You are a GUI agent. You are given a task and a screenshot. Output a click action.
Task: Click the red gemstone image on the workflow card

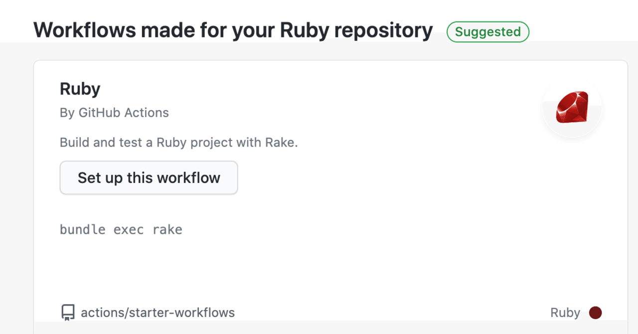[x=572, y=106]
